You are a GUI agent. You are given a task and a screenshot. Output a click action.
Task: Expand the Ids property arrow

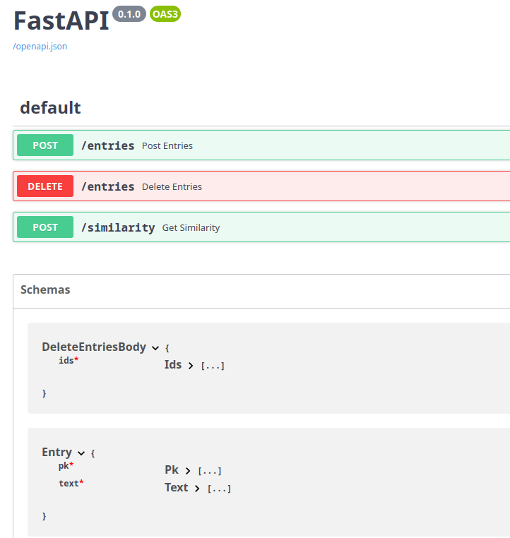point(191,366)
